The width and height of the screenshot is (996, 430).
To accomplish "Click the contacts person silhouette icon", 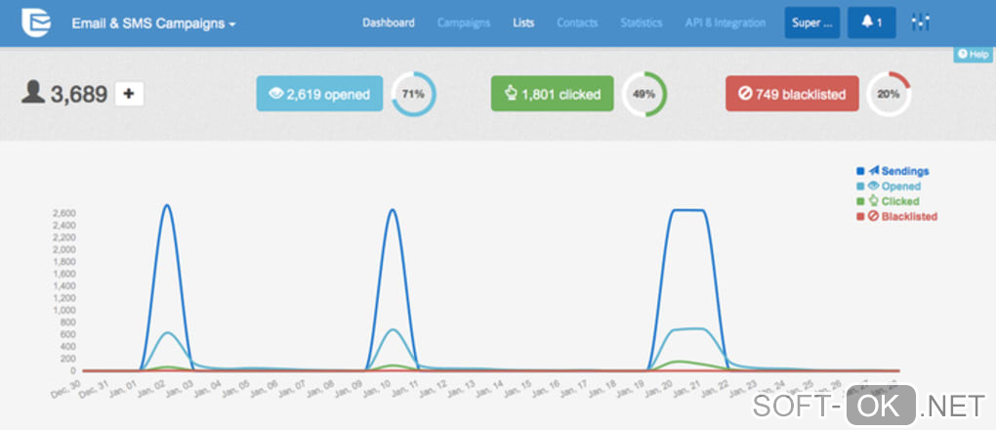I will click(33, 92).
